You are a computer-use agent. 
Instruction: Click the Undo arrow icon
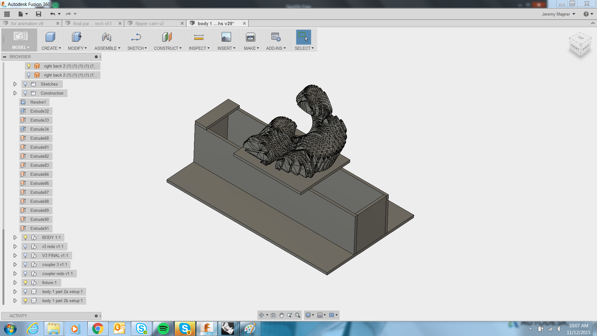click(52, 14)
